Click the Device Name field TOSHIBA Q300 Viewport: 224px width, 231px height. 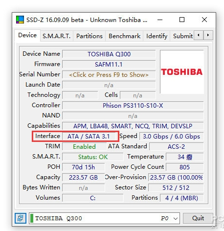tap(109, 54)
